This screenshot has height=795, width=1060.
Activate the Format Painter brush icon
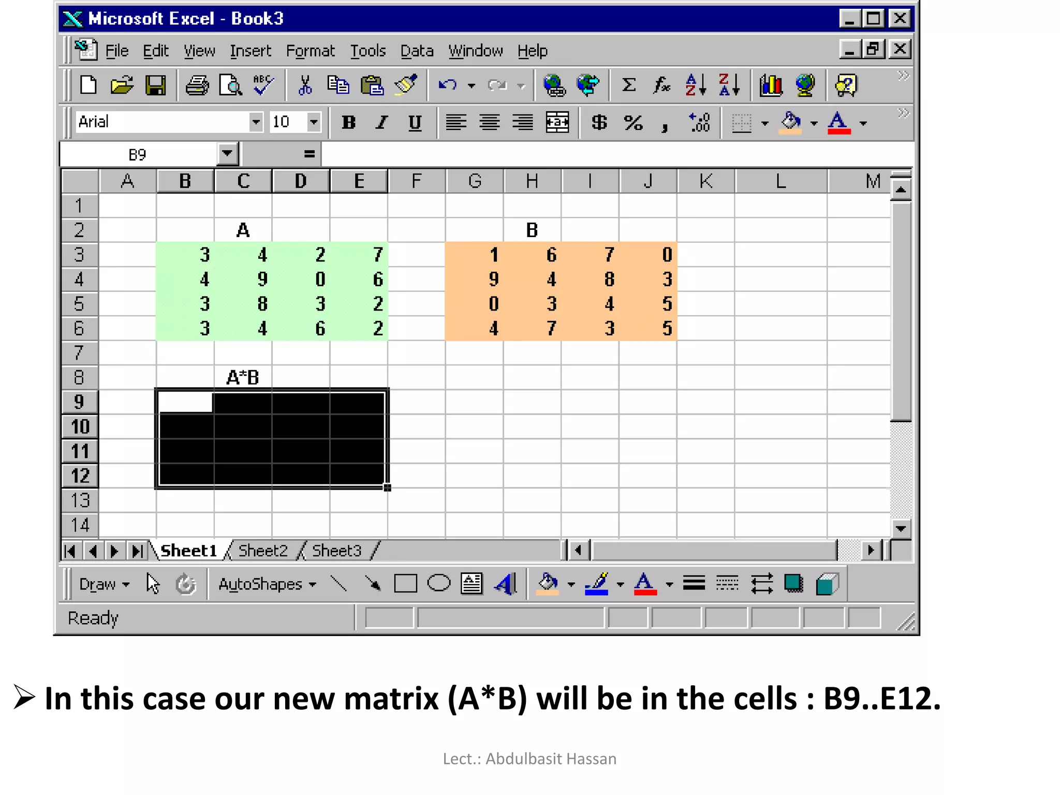(405, 85)
